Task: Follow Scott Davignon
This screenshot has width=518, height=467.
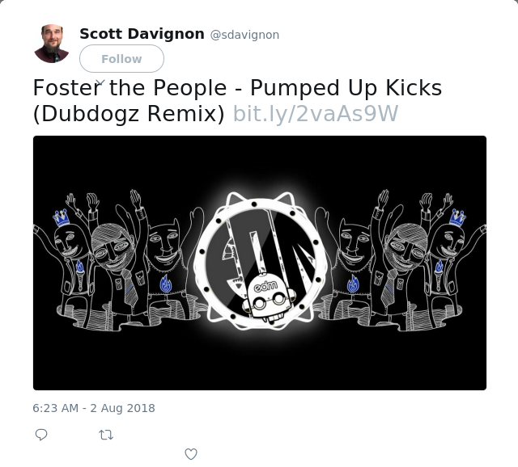Action: tap(121, 59)
